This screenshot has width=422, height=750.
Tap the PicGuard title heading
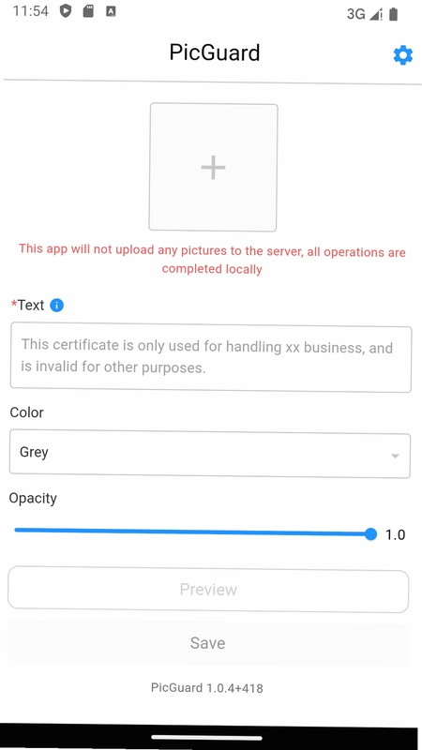tap(215, 52)
